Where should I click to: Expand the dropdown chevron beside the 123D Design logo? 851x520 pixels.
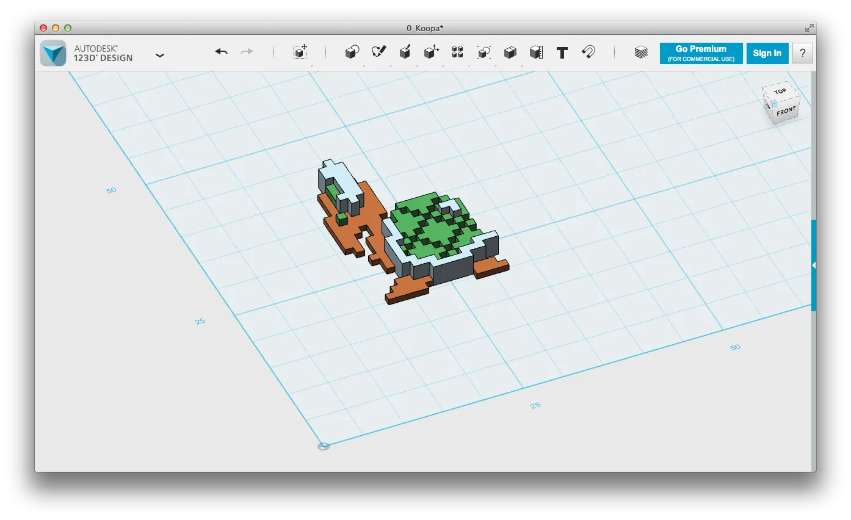(x=160, y=55)
